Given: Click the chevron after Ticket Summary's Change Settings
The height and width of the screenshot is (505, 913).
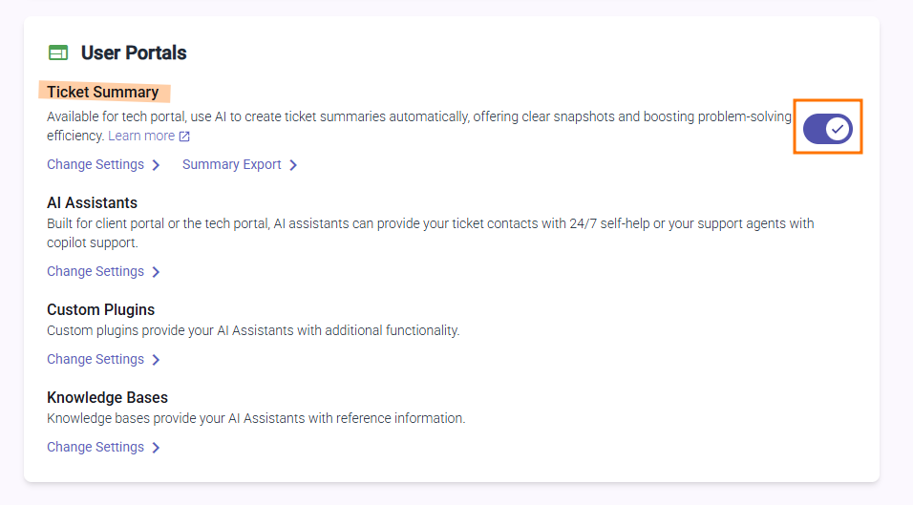Looking at the screenshot, I should tap(156, 165).
